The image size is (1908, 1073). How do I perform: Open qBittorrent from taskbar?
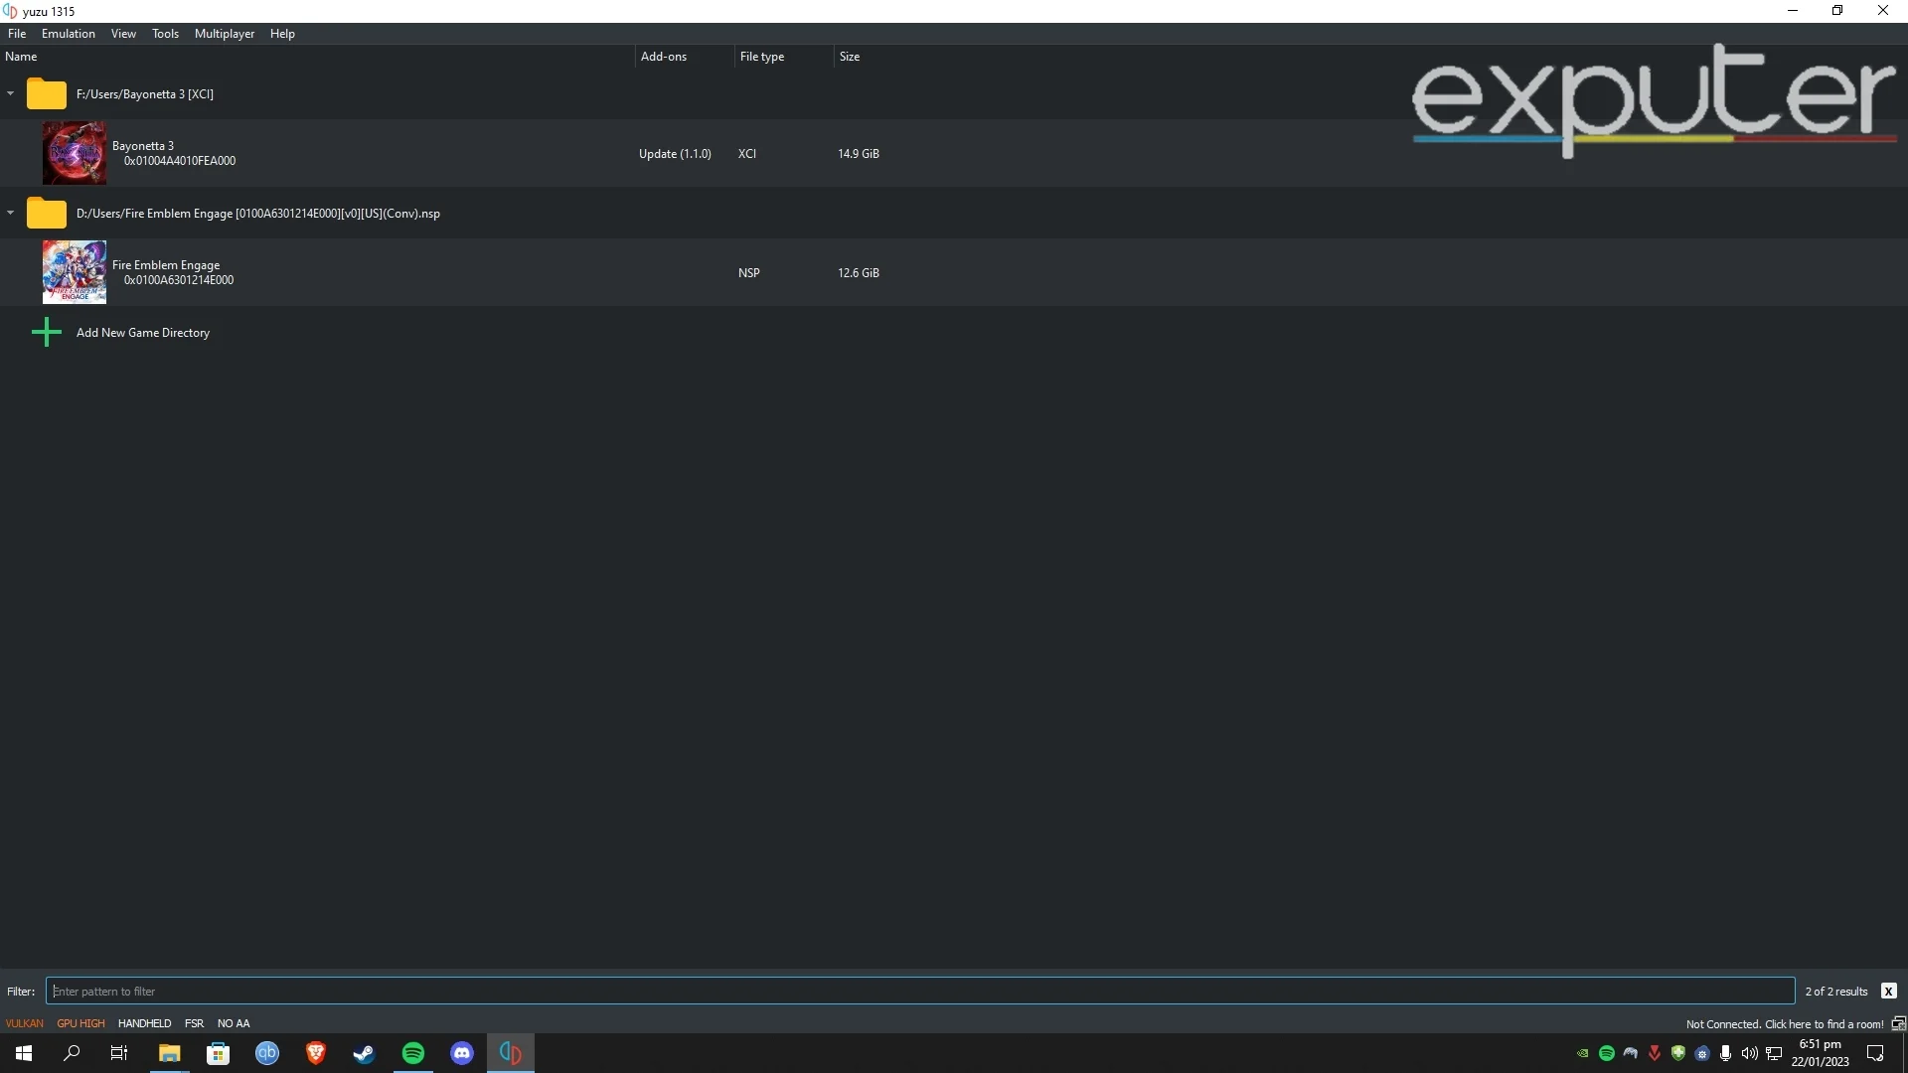266,1053
